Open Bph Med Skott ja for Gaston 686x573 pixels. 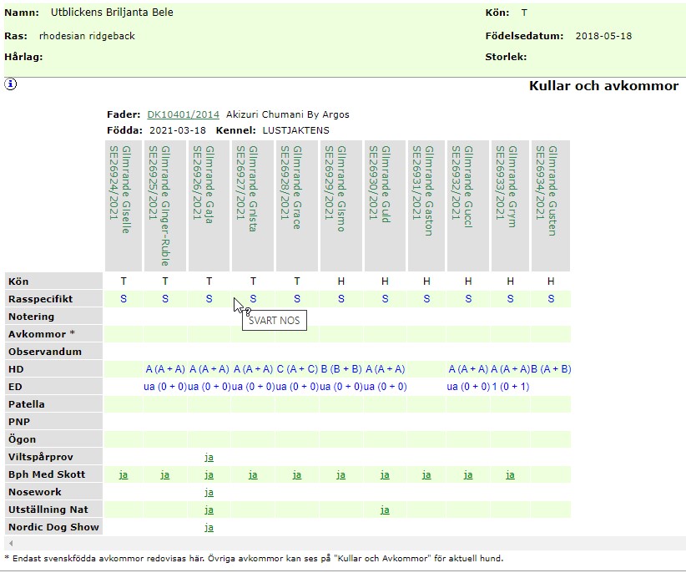click(x=426, y=475)
